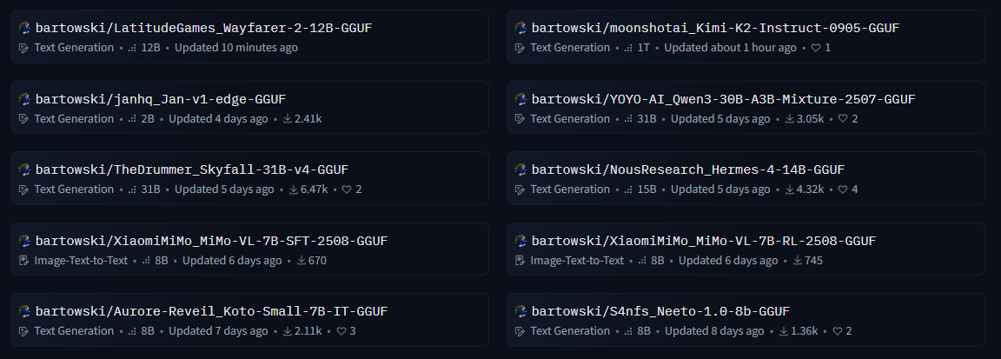Click '6.47k' download count
Screen dimensions: 1001x359
[x=314, y=189]
